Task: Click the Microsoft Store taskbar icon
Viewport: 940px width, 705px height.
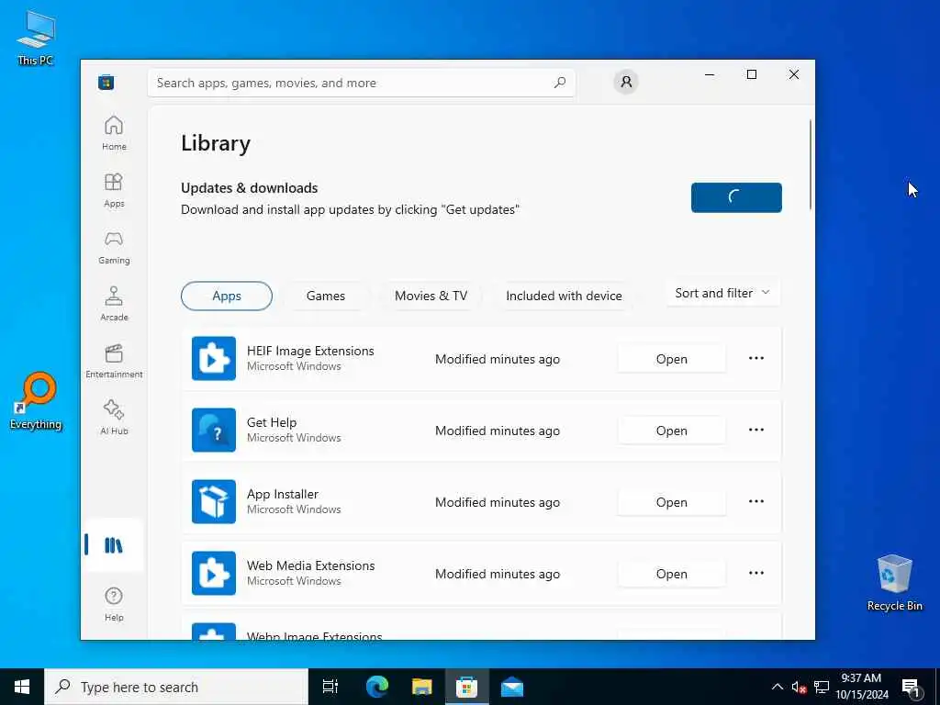Action: tap(466, 687)
